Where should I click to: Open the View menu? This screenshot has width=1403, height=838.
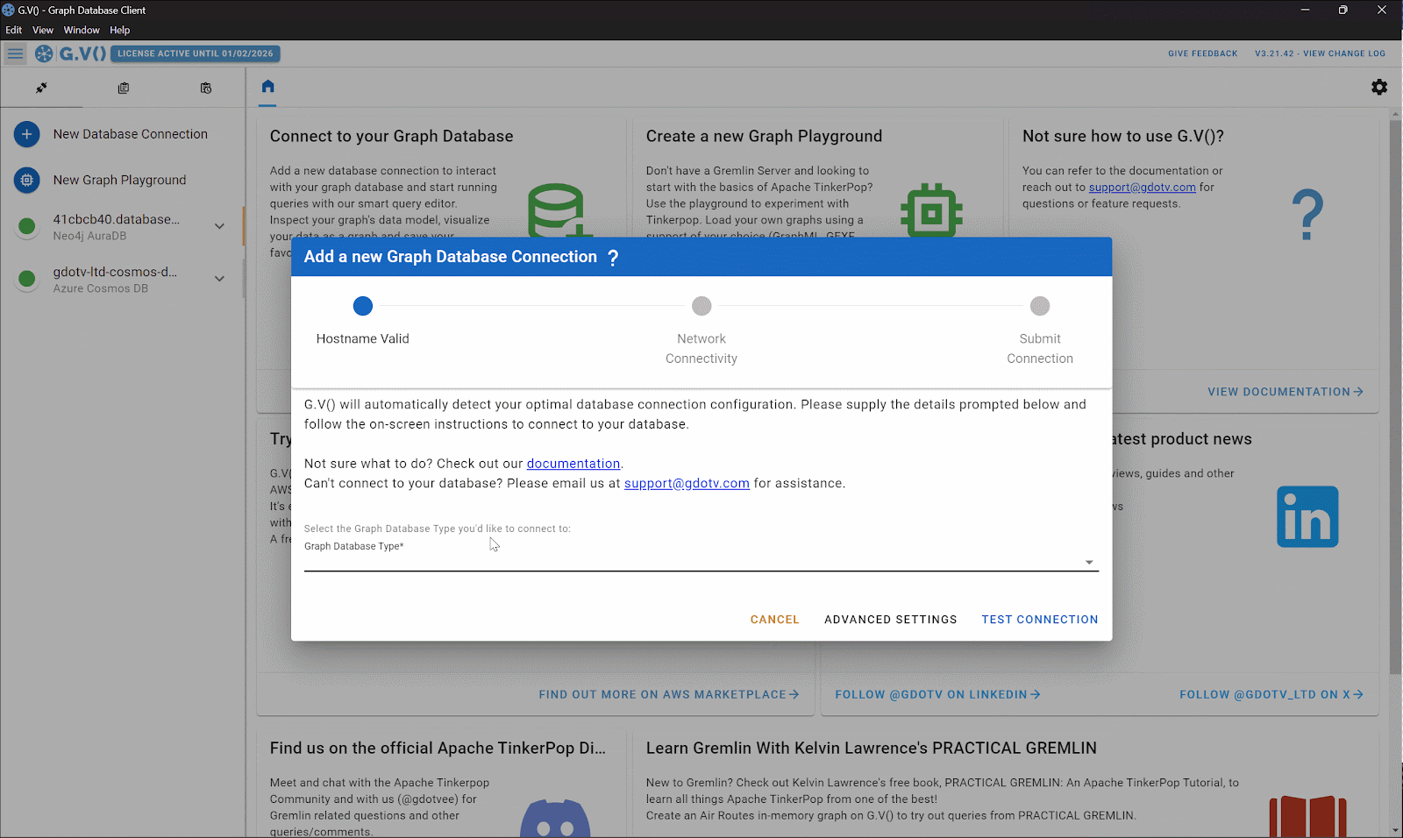point(43,30)
